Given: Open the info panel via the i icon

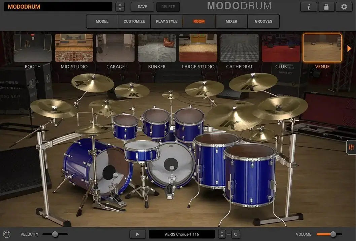Looking at the screenshot, I should tap(308, 6).
